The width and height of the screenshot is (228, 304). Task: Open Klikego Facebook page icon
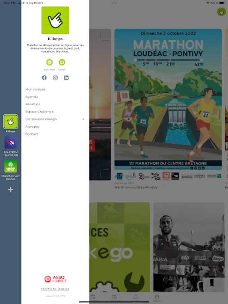(44, 78)
